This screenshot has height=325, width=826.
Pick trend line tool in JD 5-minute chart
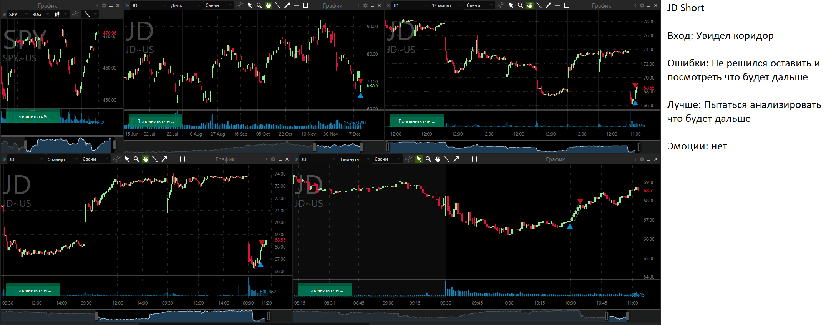pos(155,159)
